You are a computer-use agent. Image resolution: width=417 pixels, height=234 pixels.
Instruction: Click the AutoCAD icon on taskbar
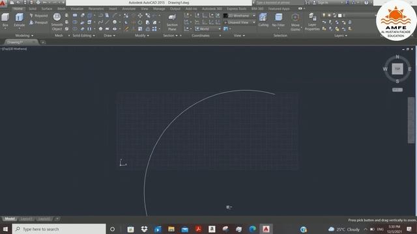(266, 229)
